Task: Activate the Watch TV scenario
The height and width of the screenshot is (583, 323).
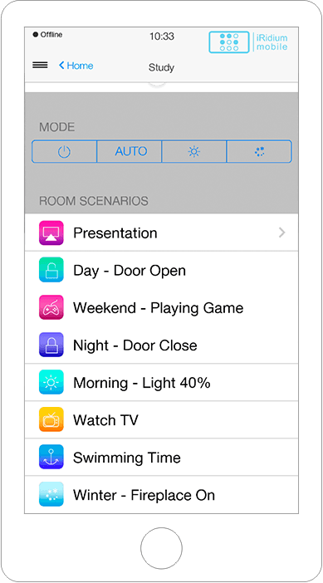Action: point(161,419)
